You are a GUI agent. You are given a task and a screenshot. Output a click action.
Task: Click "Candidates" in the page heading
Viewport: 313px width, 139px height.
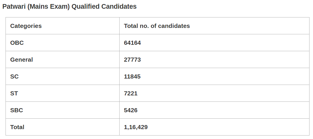click(119, 6)
